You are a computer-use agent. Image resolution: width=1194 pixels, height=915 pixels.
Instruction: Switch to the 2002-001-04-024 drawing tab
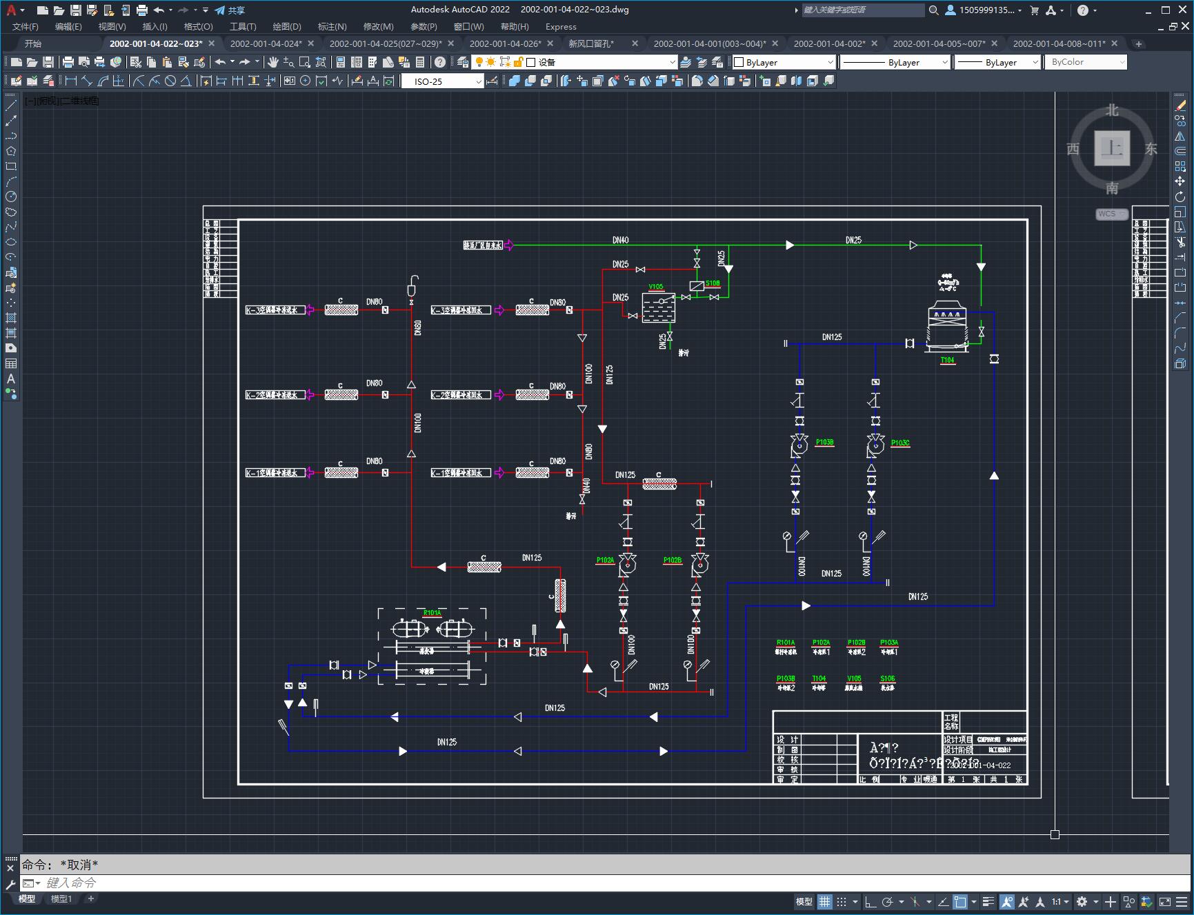pos(266,43)
